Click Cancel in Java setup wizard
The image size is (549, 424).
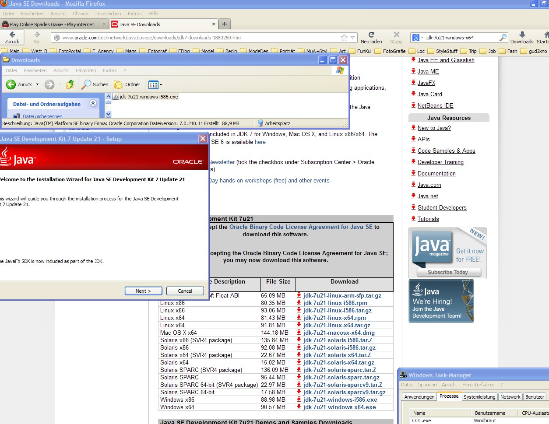pyautogui.click(x=185, y=291)
